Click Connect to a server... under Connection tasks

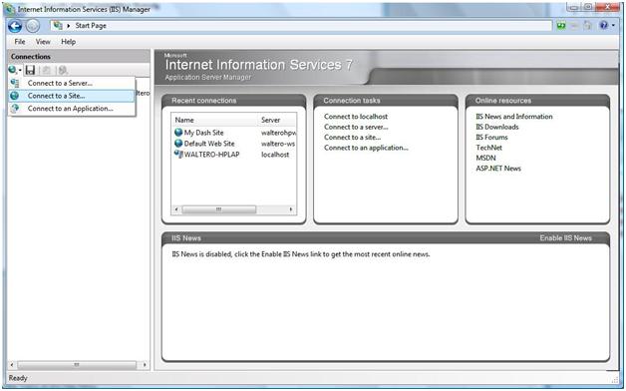click(x=356, y=127)
